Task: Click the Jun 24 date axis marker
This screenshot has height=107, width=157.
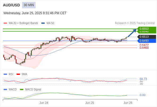Action: (44, 103)
